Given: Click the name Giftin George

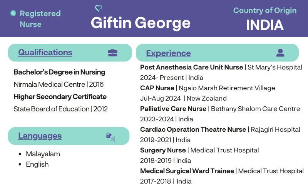Looking at the screenshot, I should pyautogui.click(x=141, y=23).
